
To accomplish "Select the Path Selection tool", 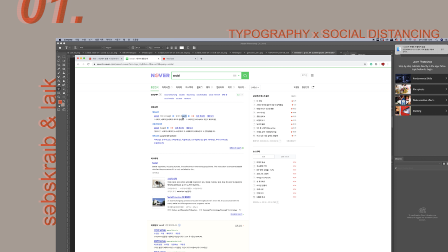I will point(64,89).
